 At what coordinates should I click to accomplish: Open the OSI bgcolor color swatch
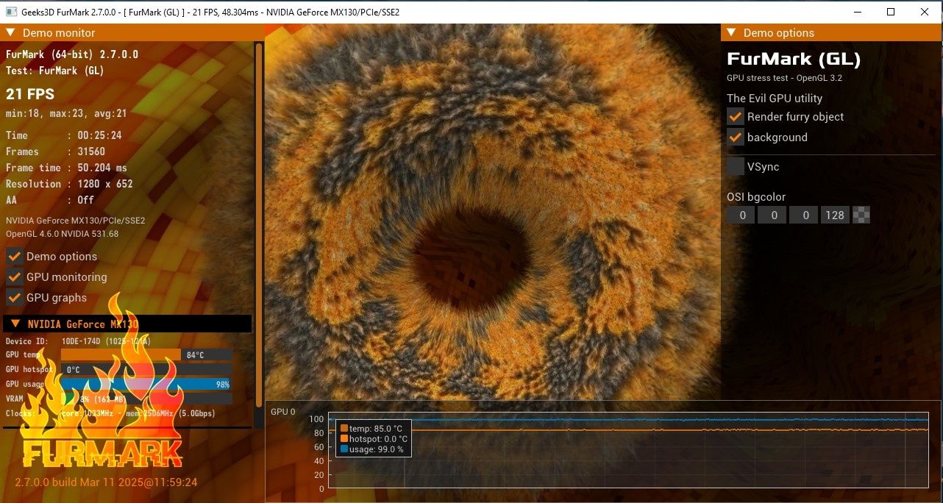pos(861,215)
